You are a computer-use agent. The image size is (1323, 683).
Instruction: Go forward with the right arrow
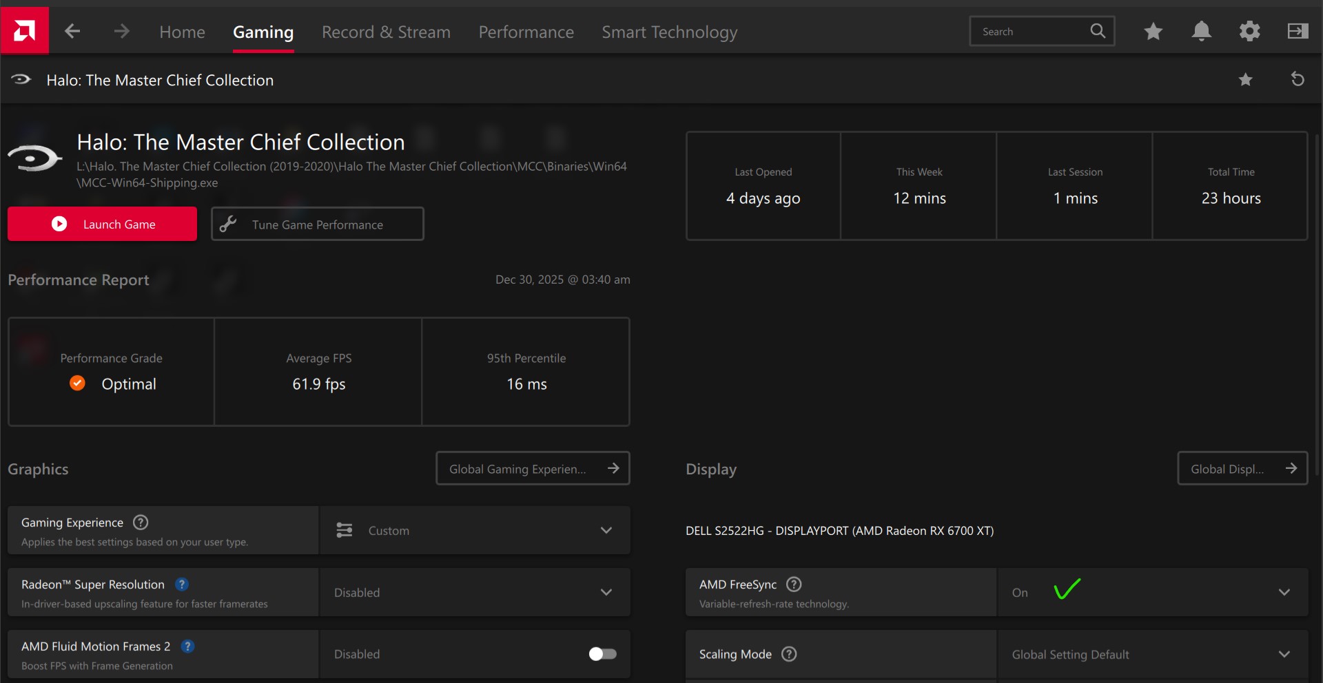pyautogui.click(x=121, y=31)
